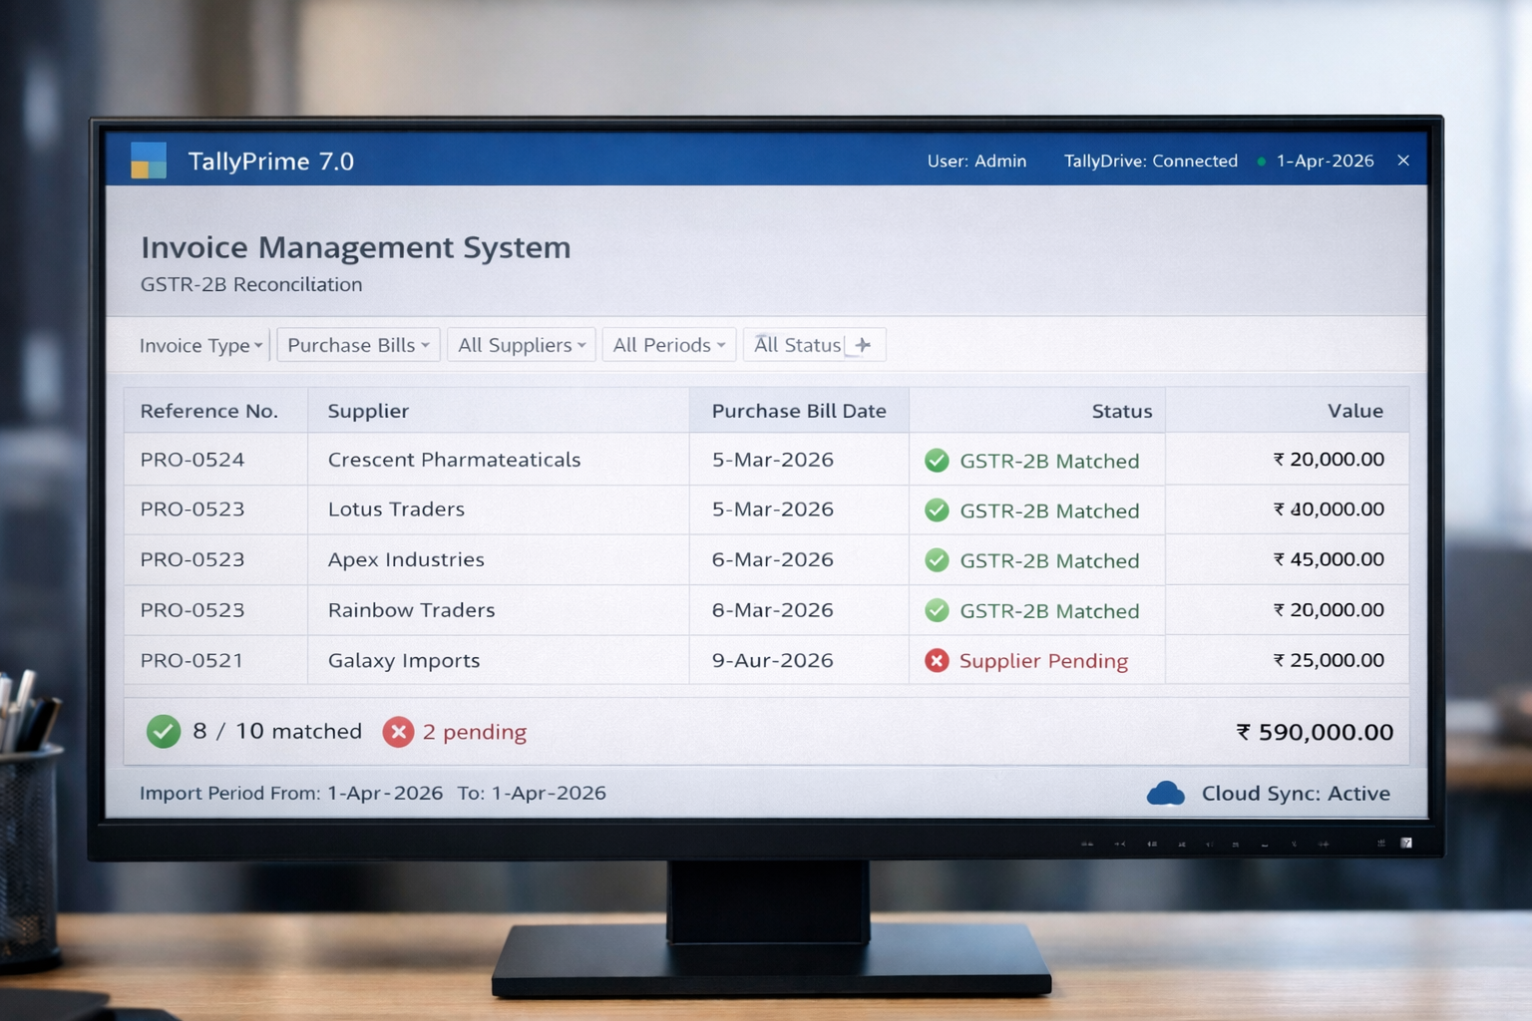Click the red error icon beside Supplier Pending
This screenshot has width=1532, height=1021.
point(936,660)
